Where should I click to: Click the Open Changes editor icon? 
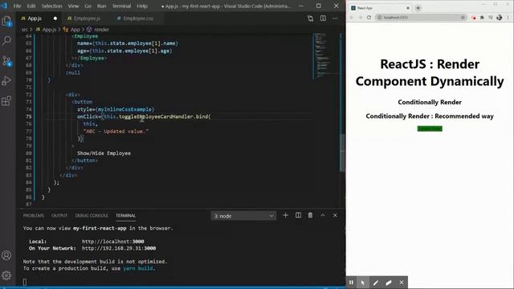coord(310,18)
